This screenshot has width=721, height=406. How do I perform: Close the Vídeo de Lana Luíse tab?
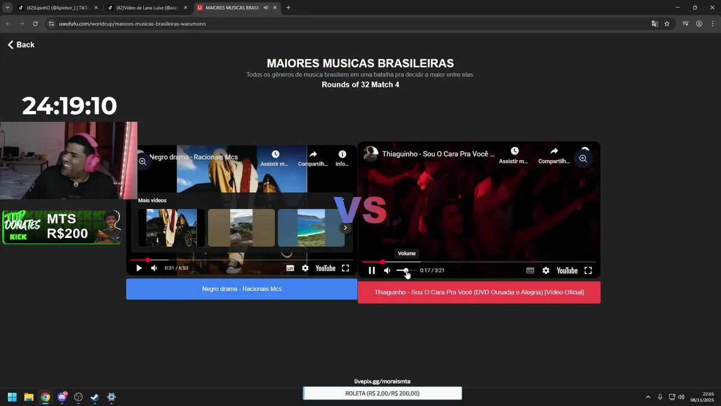pyautogui.click(x=185, y=8)
